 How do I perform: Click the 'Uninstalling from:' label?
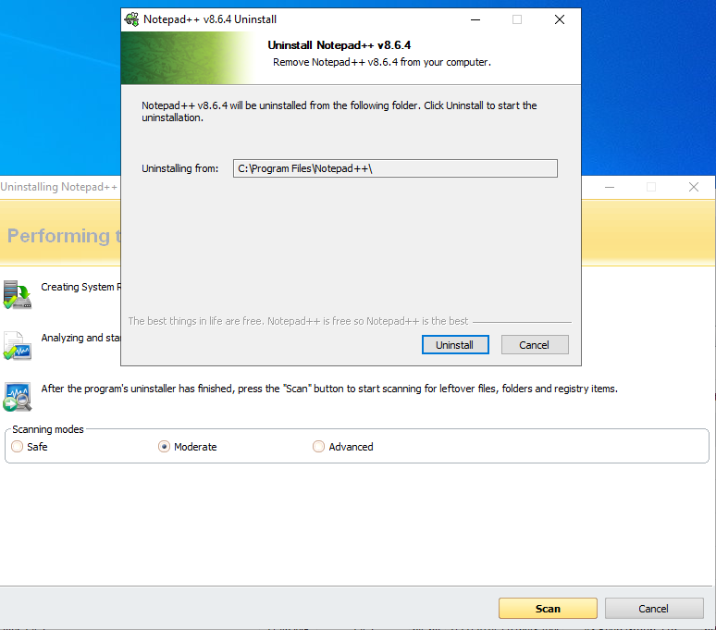(x=179, y=168)
